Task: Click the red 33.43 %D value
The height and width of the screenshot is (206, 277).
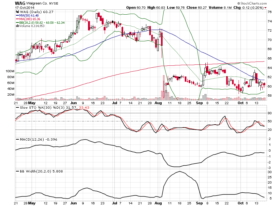Action: tap(84, 108)
